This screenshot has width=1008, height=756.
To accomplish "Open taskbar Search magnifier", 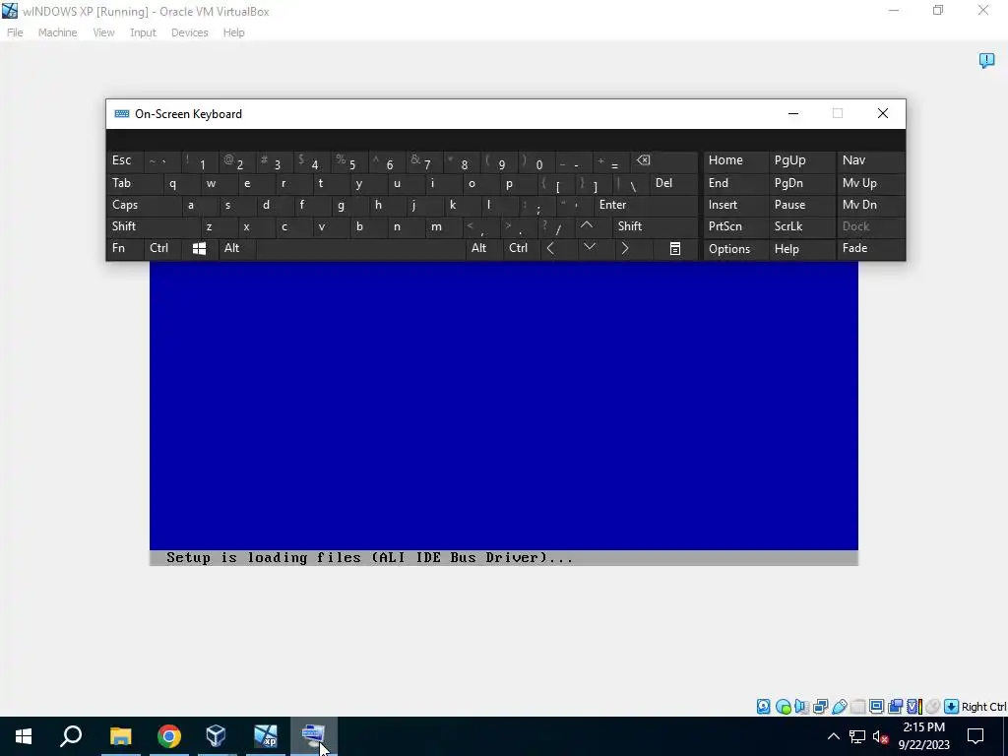I will [x=71, y=736].
